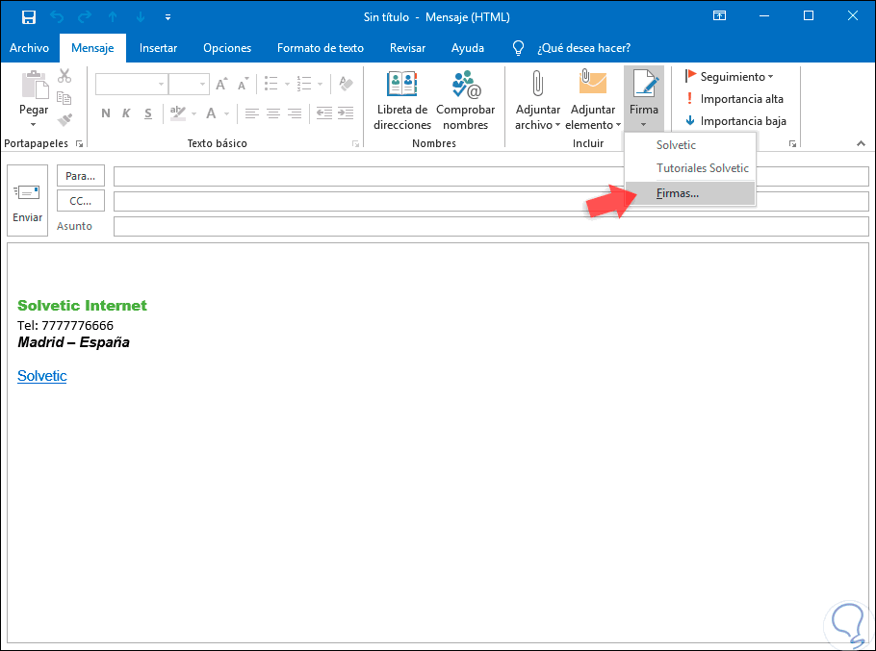The image size is (876, 651).
Task: Click the Para... recipients button
Action: point(81,177)
